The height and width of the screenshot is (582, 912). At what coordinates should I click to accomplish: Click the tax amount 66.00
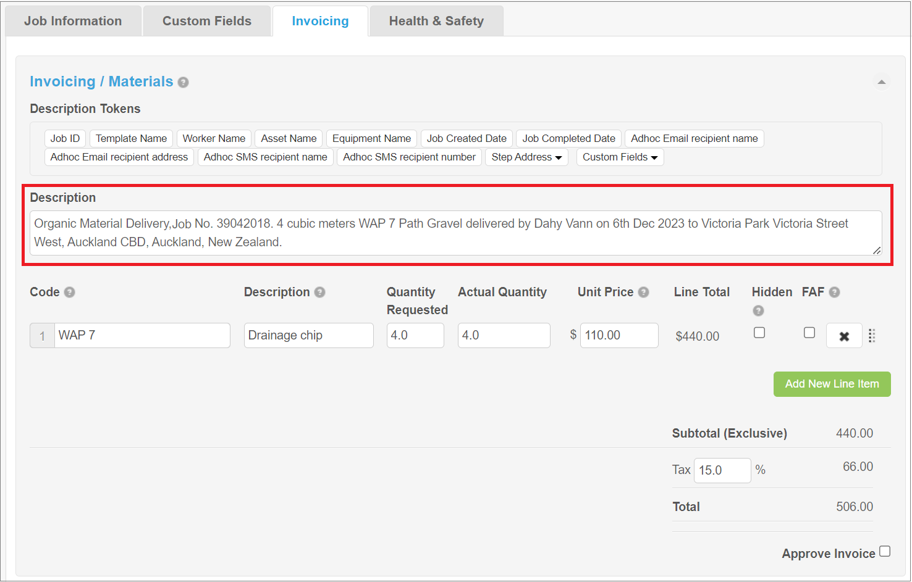[858, 467]
